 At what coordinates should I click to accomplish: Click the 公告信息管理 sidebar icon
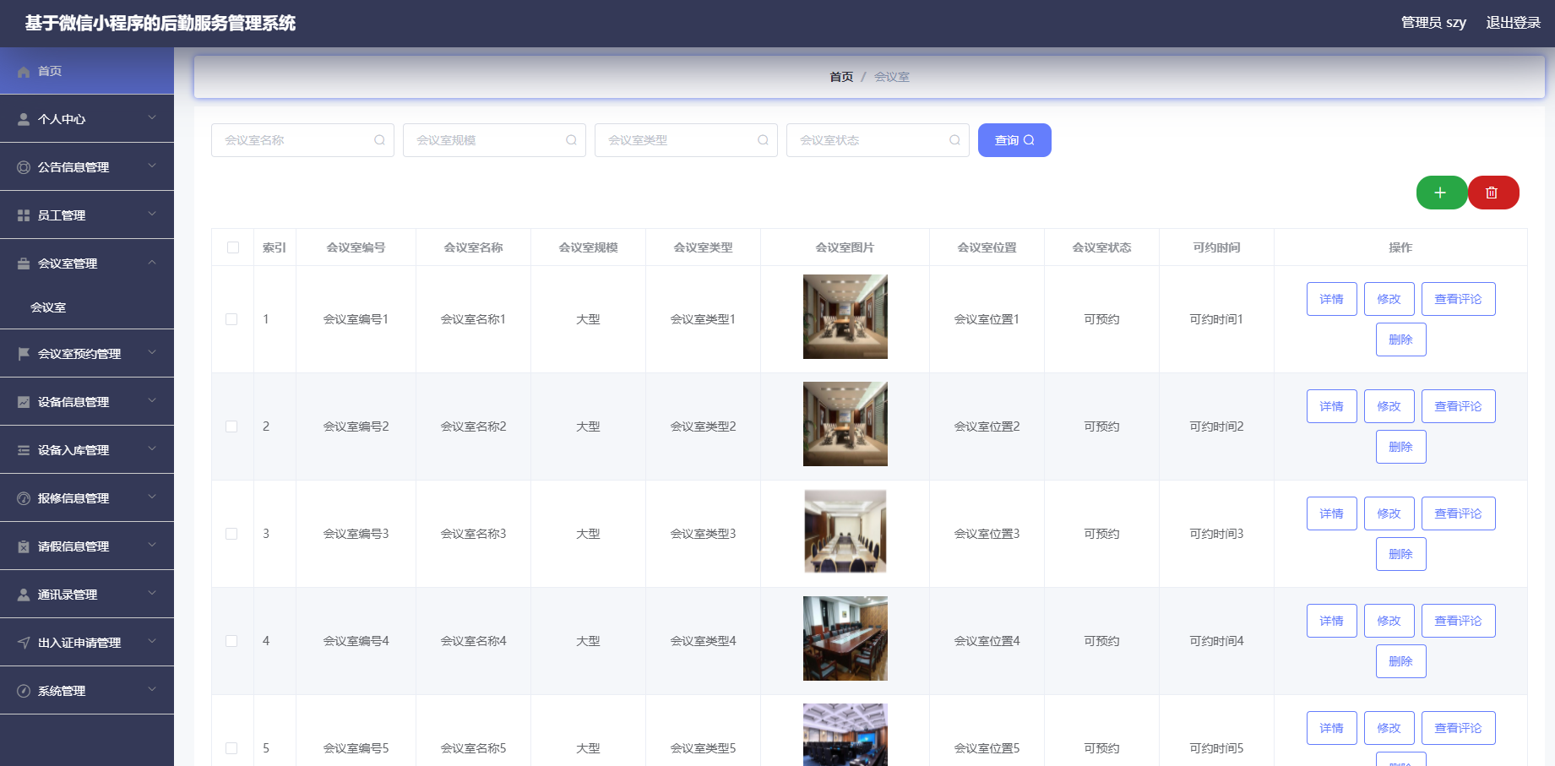click(24, 167)
